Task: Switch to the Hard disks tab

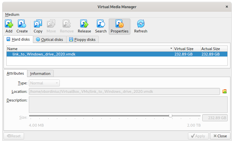Action: 18,39
